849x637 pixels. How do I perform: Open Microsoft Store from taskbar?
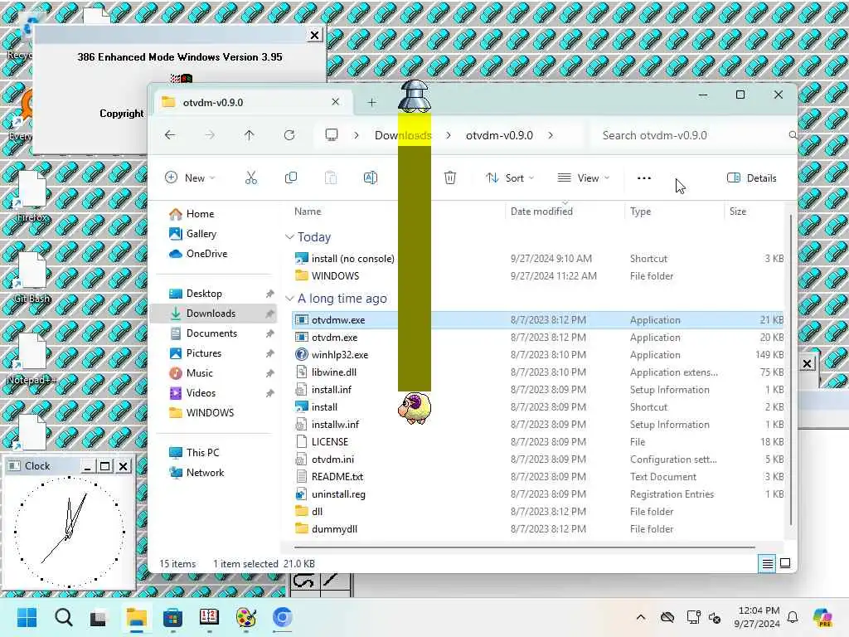[172, 617]
